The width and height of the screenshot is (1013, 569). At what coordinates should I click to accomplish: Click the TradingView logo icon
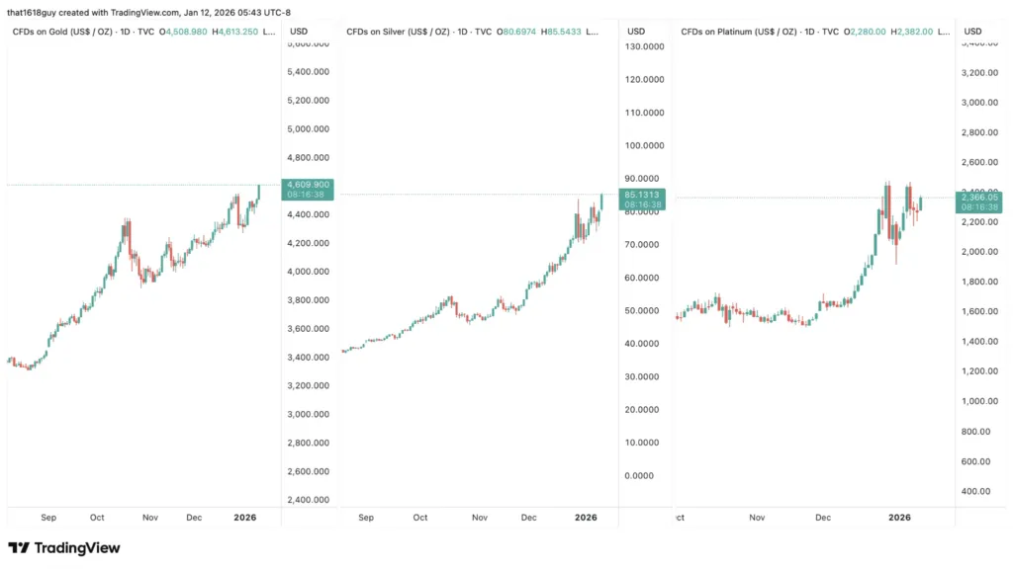19,547
